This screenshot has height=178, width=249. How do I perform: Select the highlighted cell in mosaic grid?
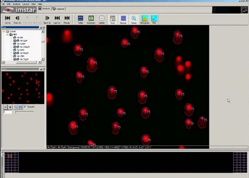[10, 156]
